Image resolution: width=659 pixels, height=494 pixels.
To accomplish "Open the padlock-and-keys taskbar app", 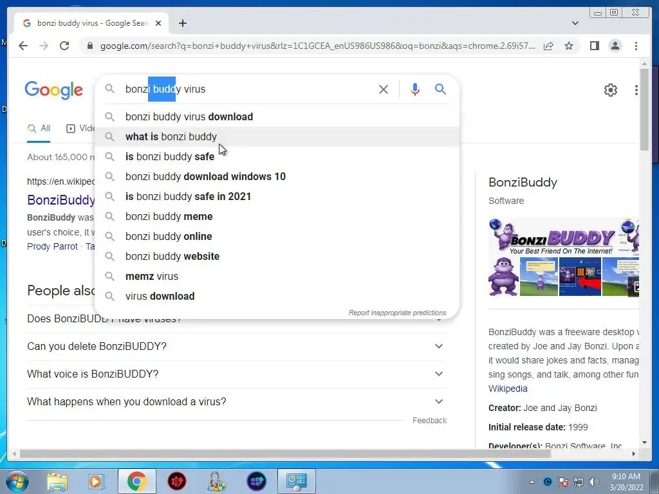I will click(216, 481).
